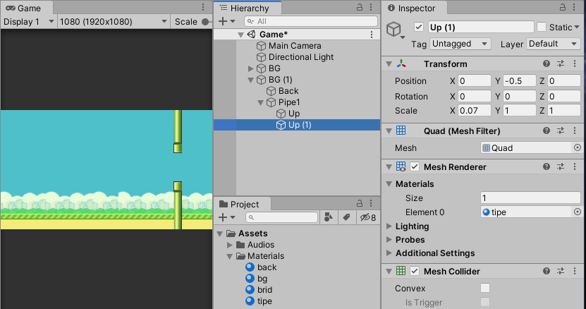586x309 pixels.
Task: Select Directional Light in Hierarchy
Action: 301,57
